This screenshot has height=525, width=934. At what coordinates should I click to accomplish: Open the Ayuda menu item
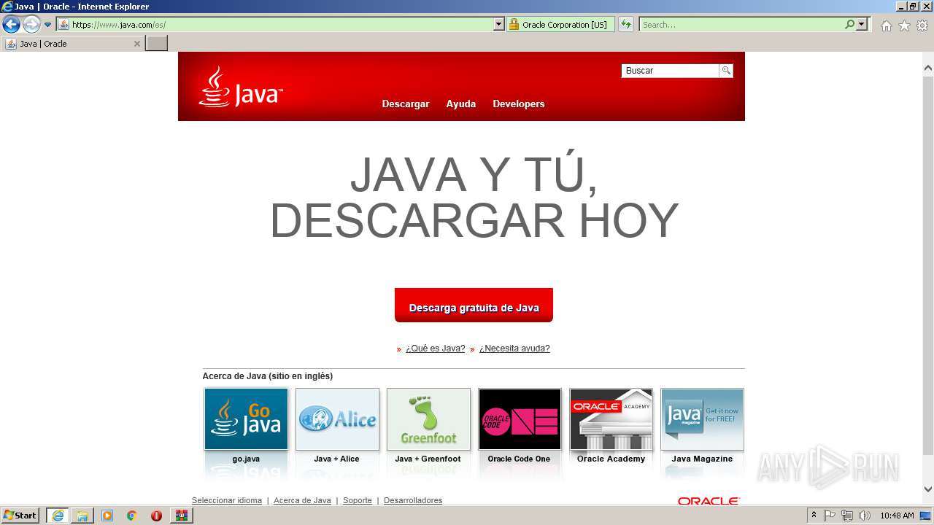click(x=461, y=104)
